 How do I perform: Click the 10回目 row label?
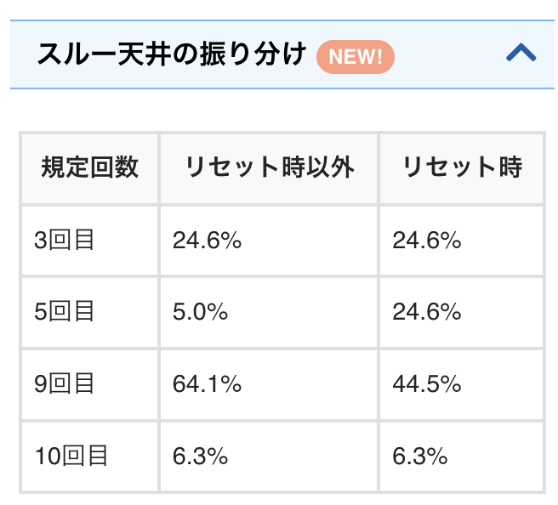tap(72, 457)
